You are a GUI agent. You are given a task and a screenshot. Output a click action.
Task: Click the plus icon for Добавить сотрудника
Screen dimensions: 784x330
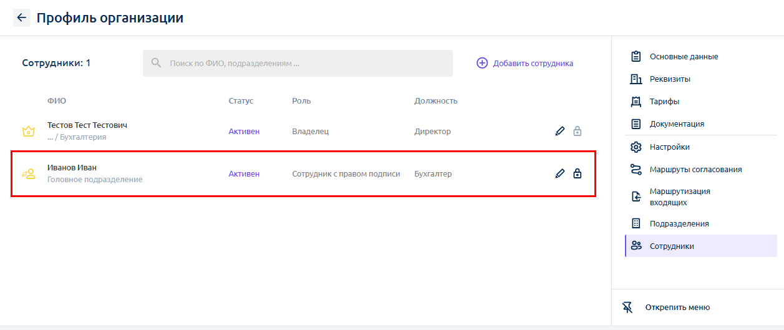(482, 63)
